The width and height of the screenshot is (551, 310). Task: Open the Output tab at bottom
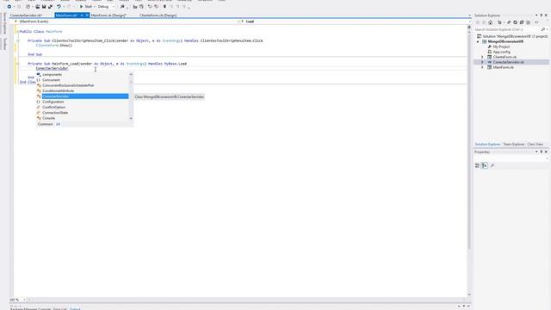pyautogui.click(x=75, y=309)
